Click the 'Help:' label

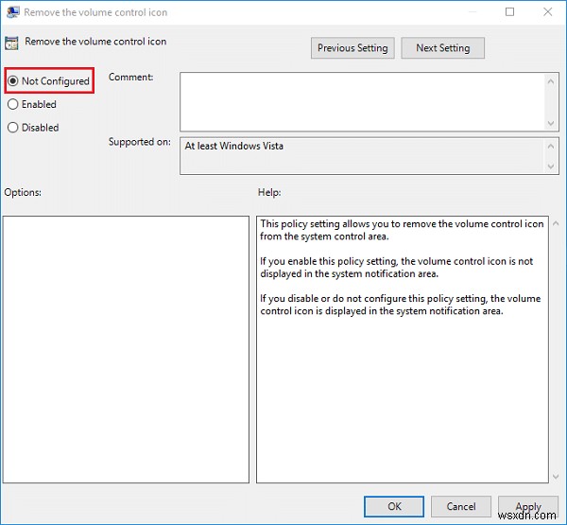click(x=269, y=192)
